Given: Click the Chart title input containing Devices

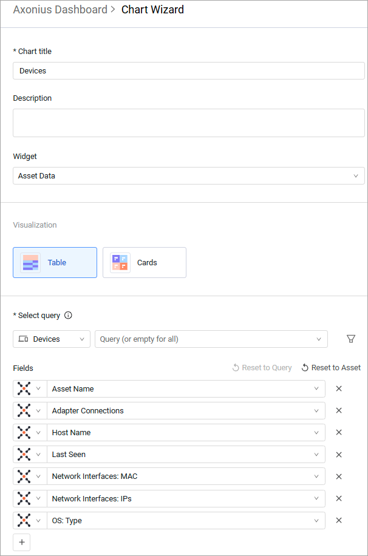Looking at the screenshot, I should point(189,71).
